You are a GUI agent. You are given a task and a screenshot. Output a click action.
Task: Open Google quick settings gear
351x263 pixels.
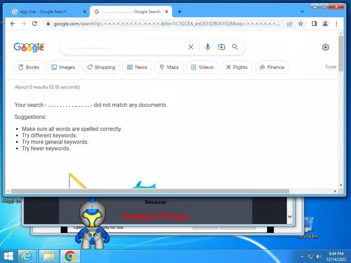point(326,47)
